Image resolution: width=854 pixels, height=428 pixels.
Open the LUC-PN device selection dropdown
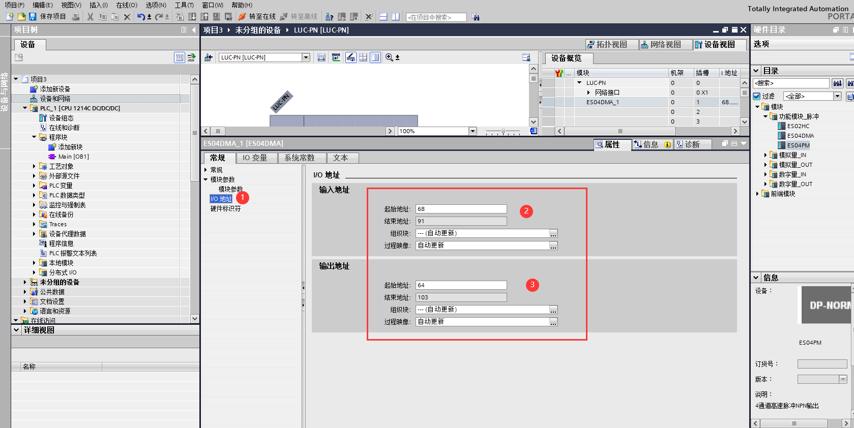306,57
